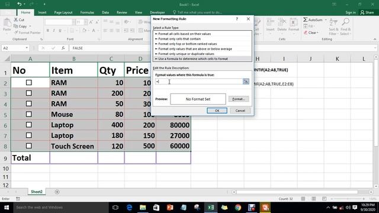Click the Save icon in title bar
Viewport: 379px width, 213px height.
tap(8, 4)
